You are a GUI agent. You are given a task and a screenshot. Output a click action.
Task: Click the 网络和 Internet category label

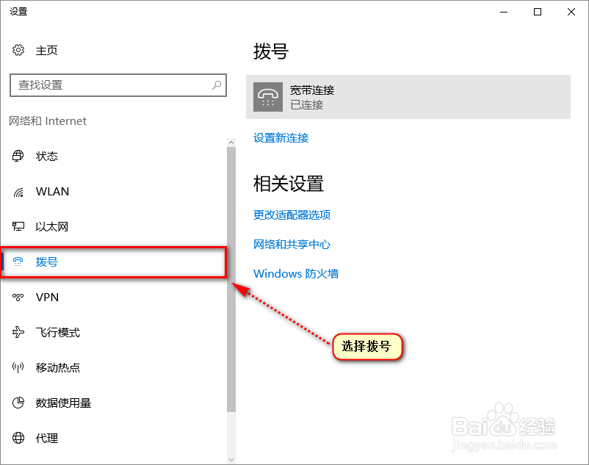[48, 121]
